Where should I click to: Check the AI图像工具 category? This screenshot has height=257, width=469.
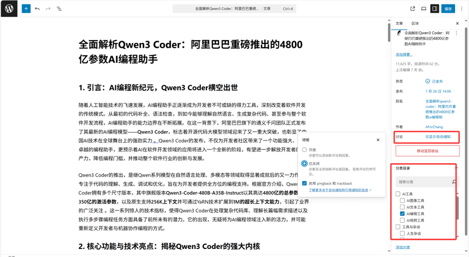403,201
